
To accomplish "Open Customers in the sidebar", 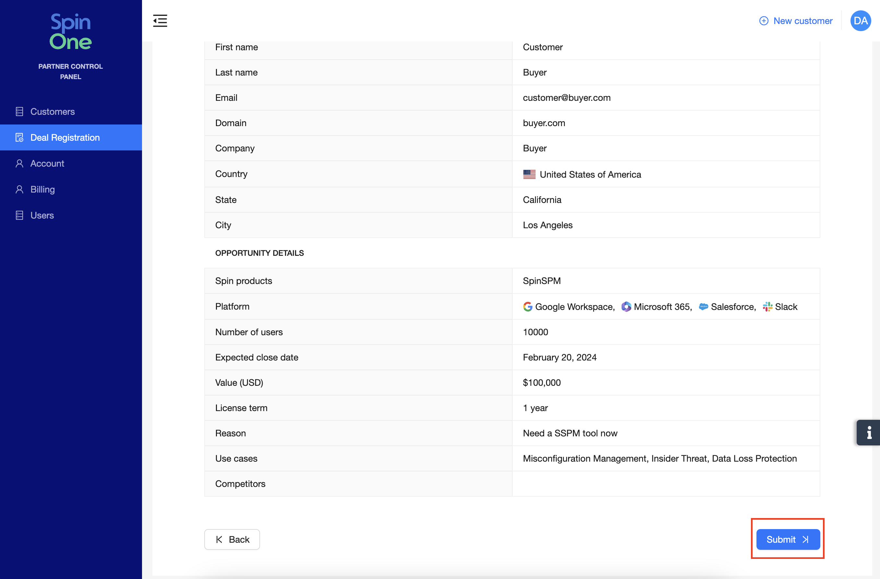I will tap(71, 112).
